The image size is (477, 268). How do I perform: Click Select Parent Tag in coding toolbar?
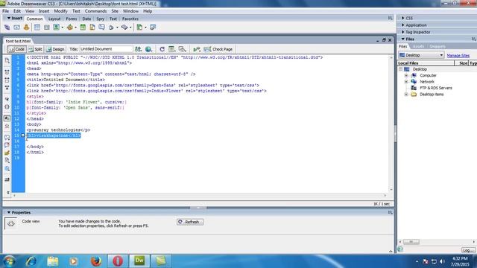click(x=7, y=99)
